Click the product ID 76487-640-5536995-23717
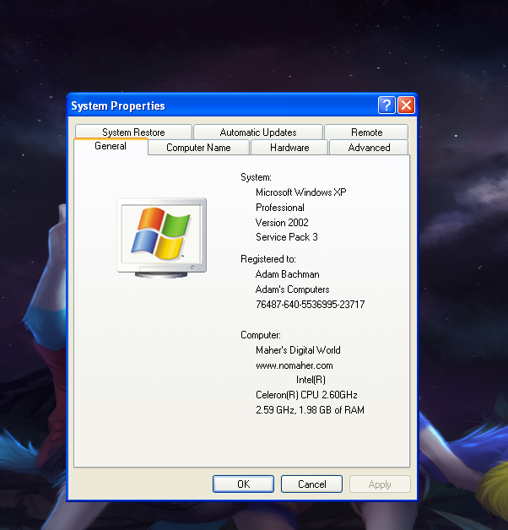 pyautogui.click(x=310, y=305)
